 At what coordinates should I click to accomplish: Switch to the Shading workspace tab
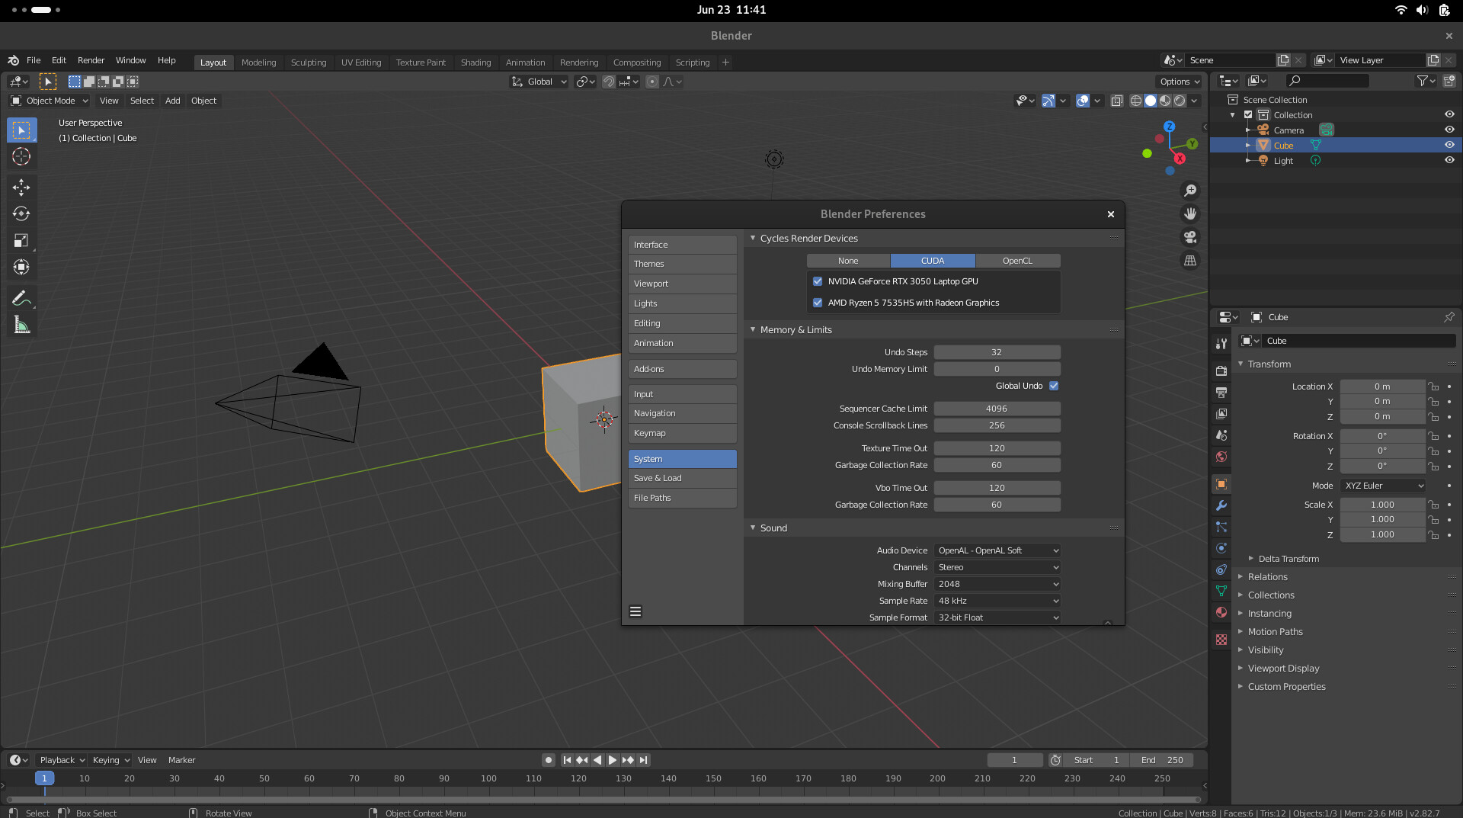475,63
